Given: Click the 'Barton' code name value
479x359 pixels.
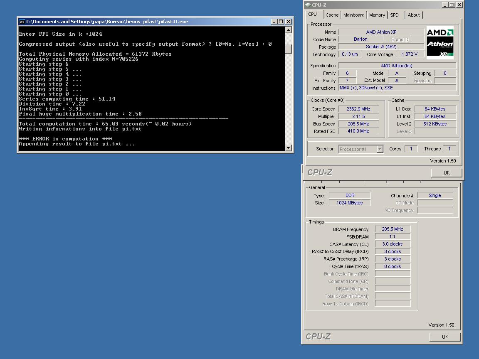Looking at the screenshot, I should tap(360, 39).
